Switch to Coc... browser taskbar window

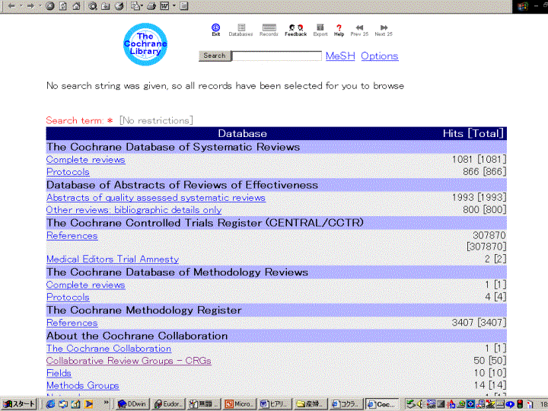coord(383,404)
